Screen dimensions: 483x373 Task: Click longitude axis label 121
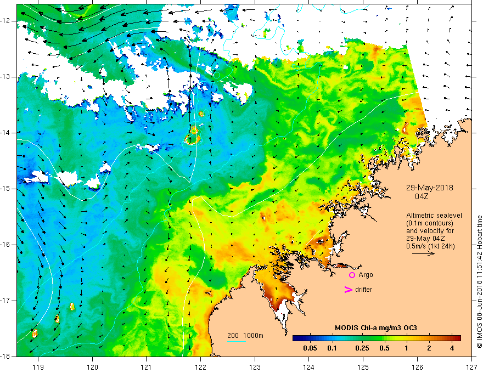click(147, 367)
